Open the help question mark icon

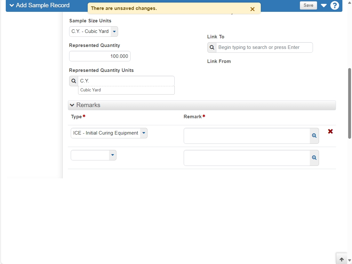coord(334,5)
